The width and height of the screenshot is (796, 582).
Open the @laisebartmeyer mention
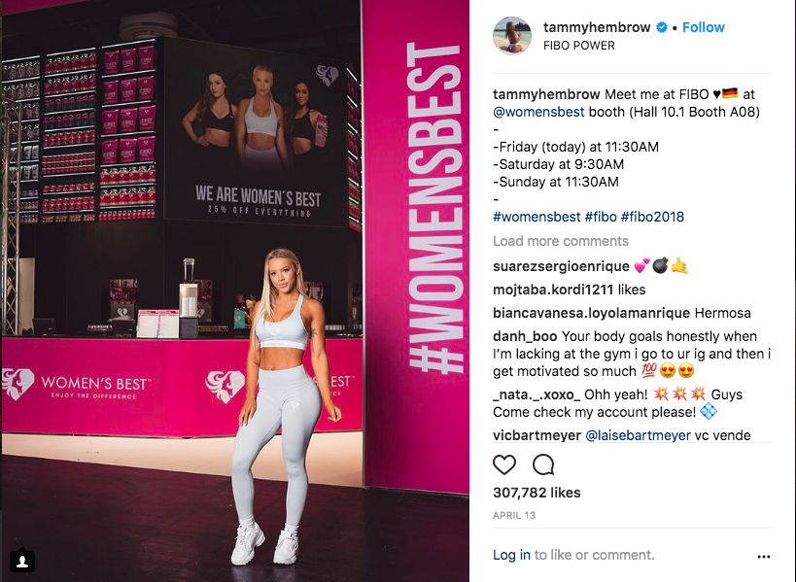point(638,435)
